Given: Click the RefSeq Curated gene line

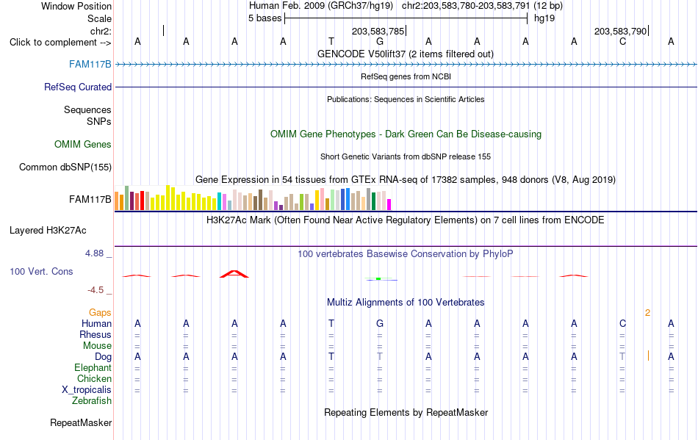Looking at the screenshot, I should pos(406,87).
